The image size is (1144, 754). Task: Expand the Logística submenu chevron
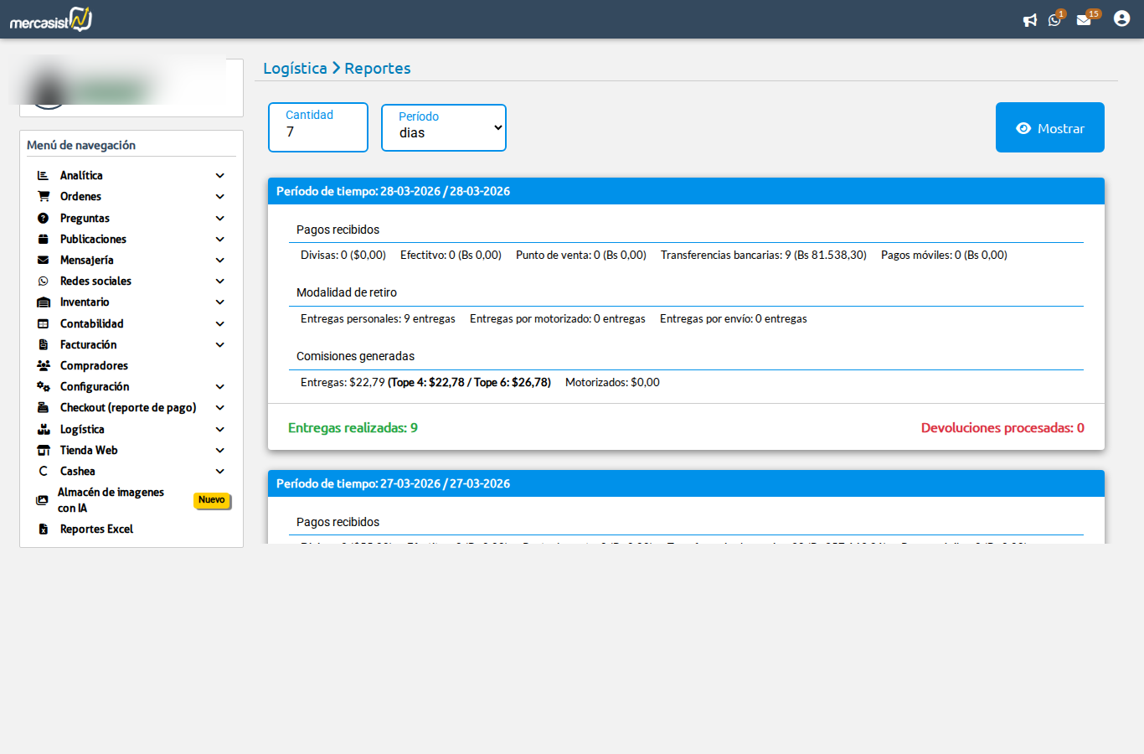[220, 430]
